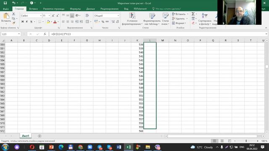Decrease font size with small A icon

[x=58, y=16]
